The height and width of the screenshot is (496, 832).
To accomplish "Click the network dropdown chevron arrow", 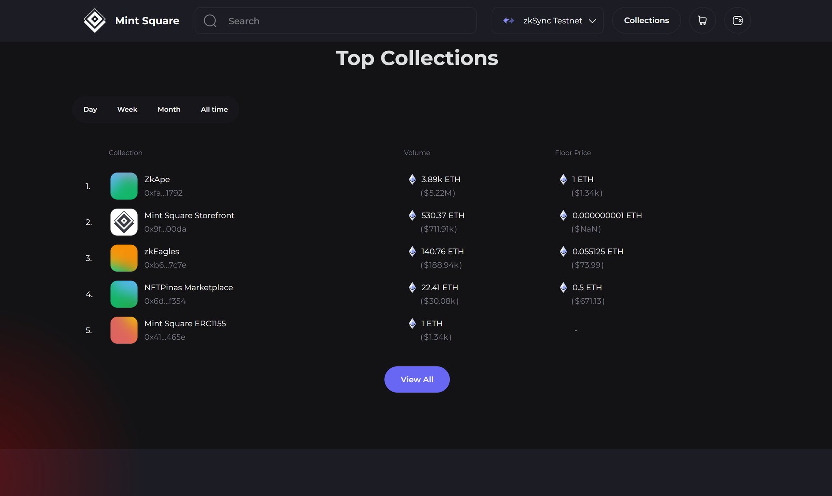I will tap(592, 21).
